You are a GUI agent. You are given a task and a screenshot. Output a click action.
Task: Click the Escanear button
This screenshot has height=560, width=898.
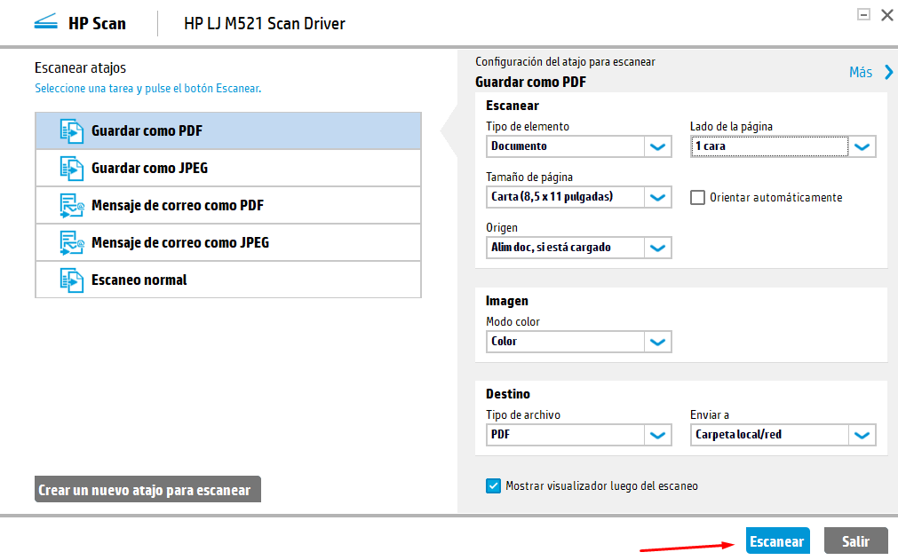(778, 541)
